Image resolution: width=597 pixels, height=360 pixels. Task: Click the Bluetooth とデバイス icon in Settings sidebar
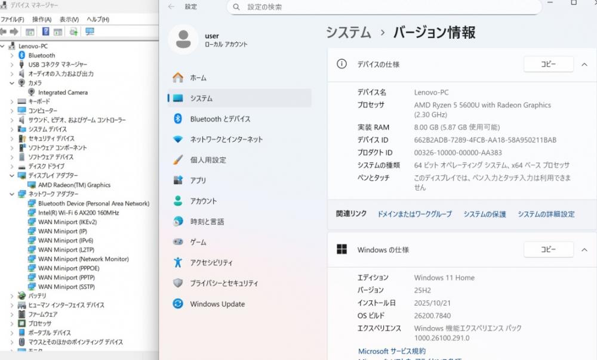[178, 119]
